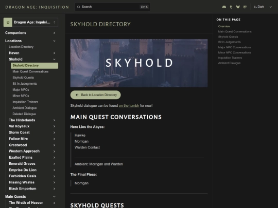Open Sit In Judgments sidebar item

pyautogui.click(x=25, y=84)
